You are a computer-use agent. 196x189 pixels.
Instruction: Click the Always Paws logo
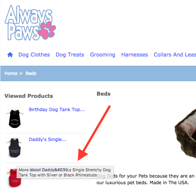(x=30, y=23)
